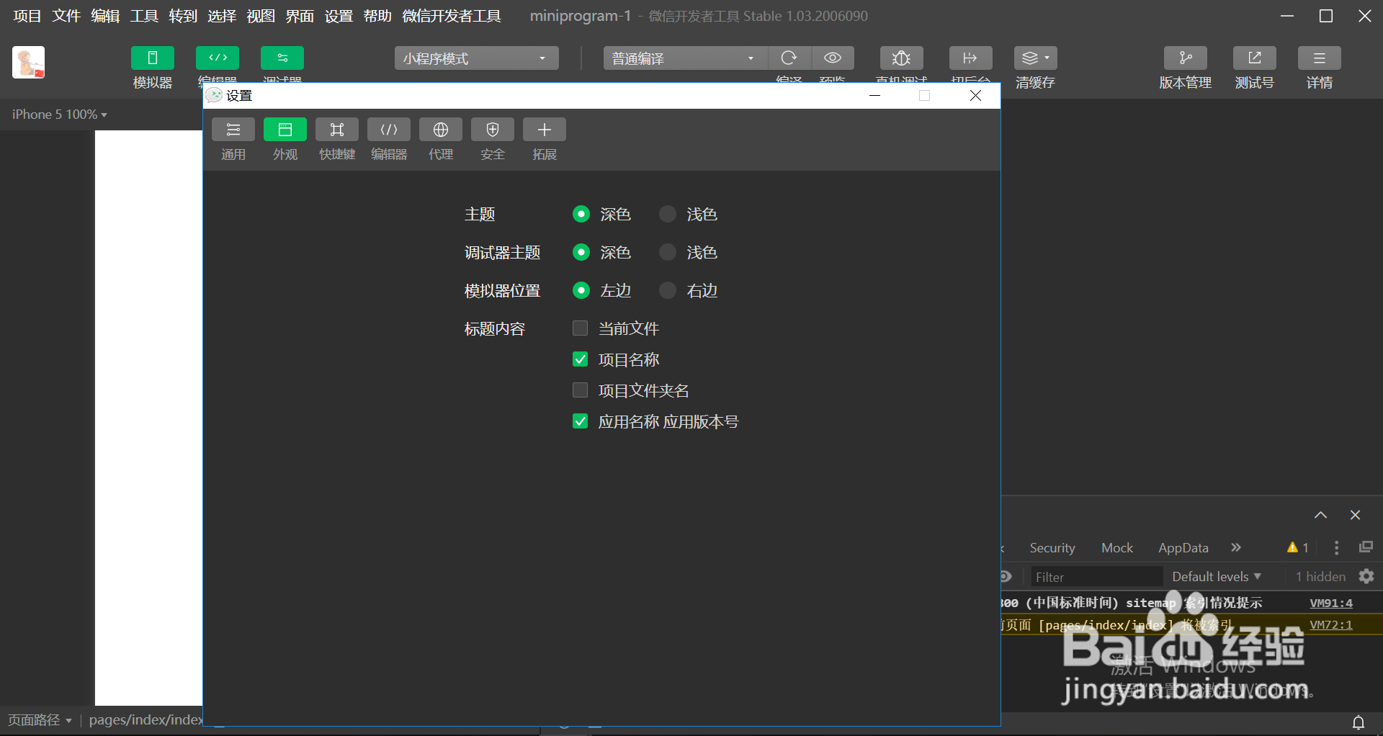
Task: Open the clear cache (清缓存) layers icon
Action: tap(1035, 58)
